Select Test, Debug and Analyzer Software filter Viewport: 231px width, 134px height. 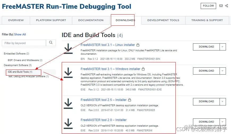click(28, 76)
